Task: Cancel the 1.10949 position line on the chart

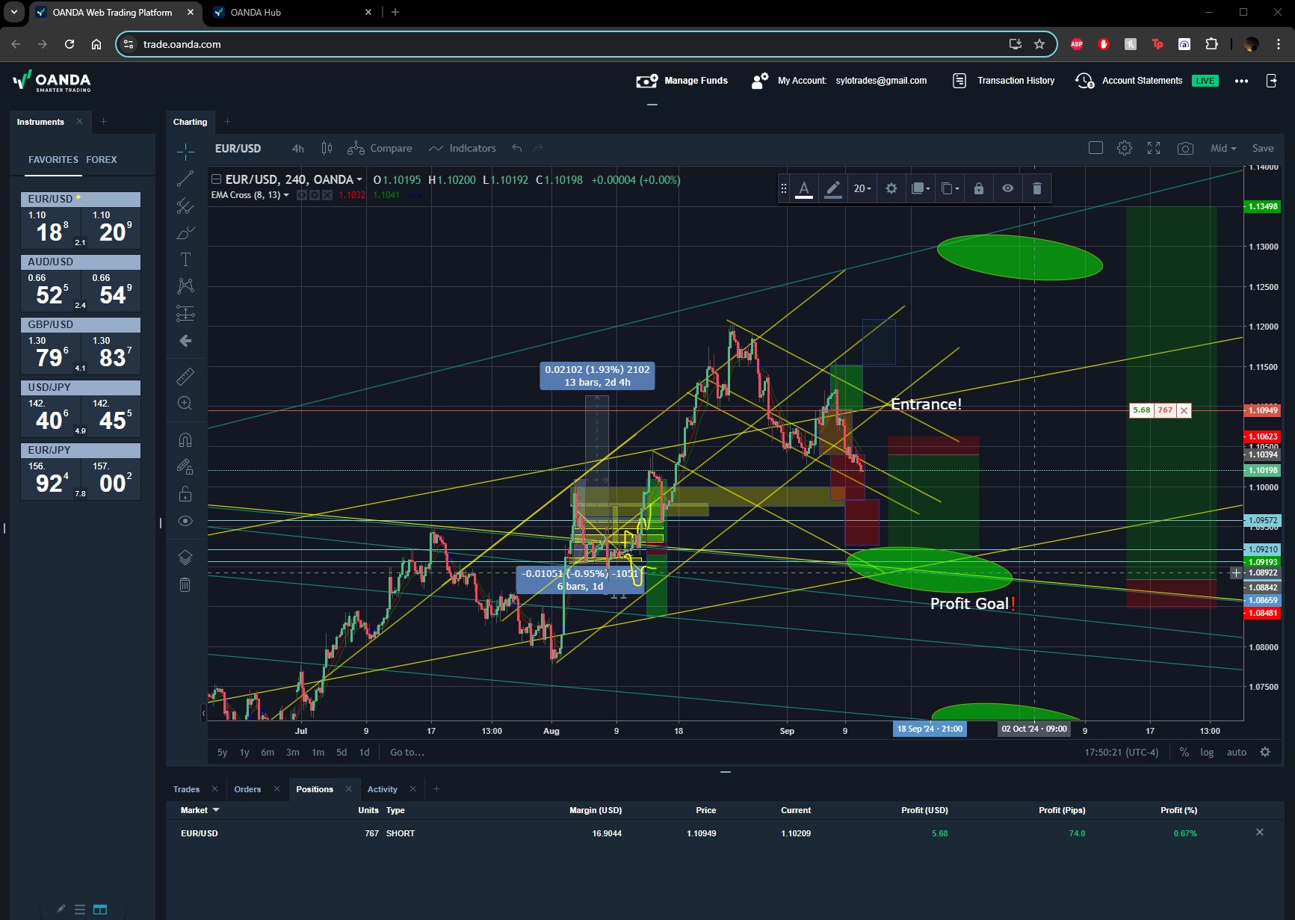Action: coord(1184,410)
